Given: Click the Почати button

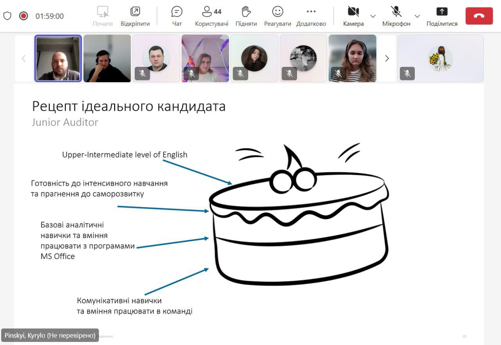Looking at the screenshot, I should 103,16.
